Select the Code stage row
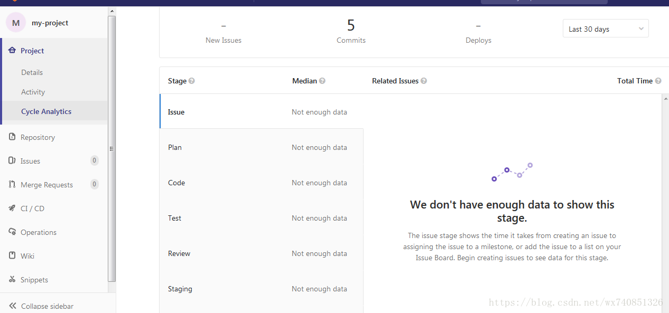This screenshot has height=313, width=669. coord(262,183)
